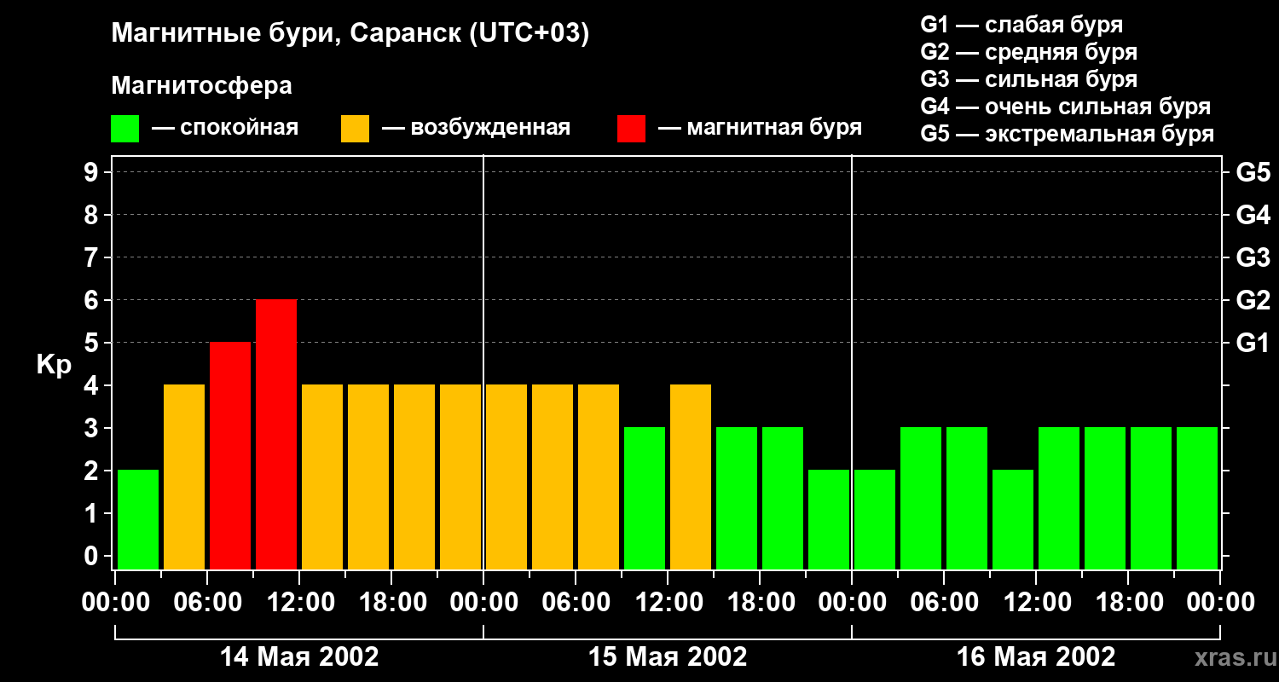Click the first orange bar on 14 May
Viewport: 1279px width, 682px height.
click(184, 476)
